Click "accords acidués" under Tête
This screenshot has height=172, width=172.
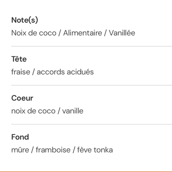[x=65, y=72]
